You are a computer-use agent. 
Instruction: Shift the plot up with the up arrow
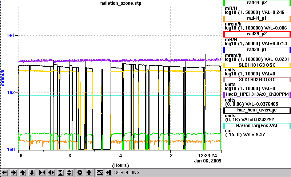pyautogui.click(x=23, y=173)
